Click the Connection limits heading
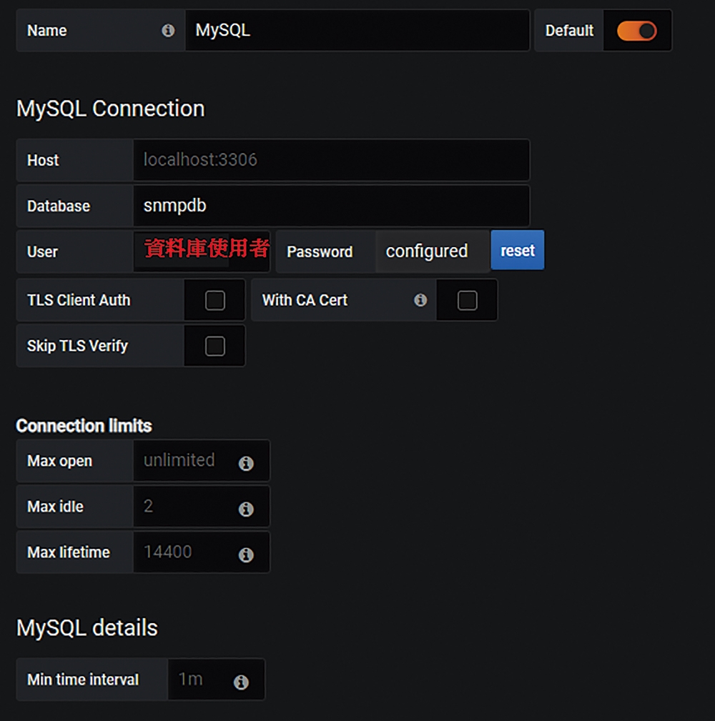The width and height of the screenshot is (715, 721). tap(84, 426)
